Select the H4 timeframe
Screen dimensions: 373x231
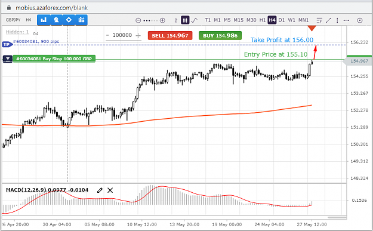tap(272, 20)
